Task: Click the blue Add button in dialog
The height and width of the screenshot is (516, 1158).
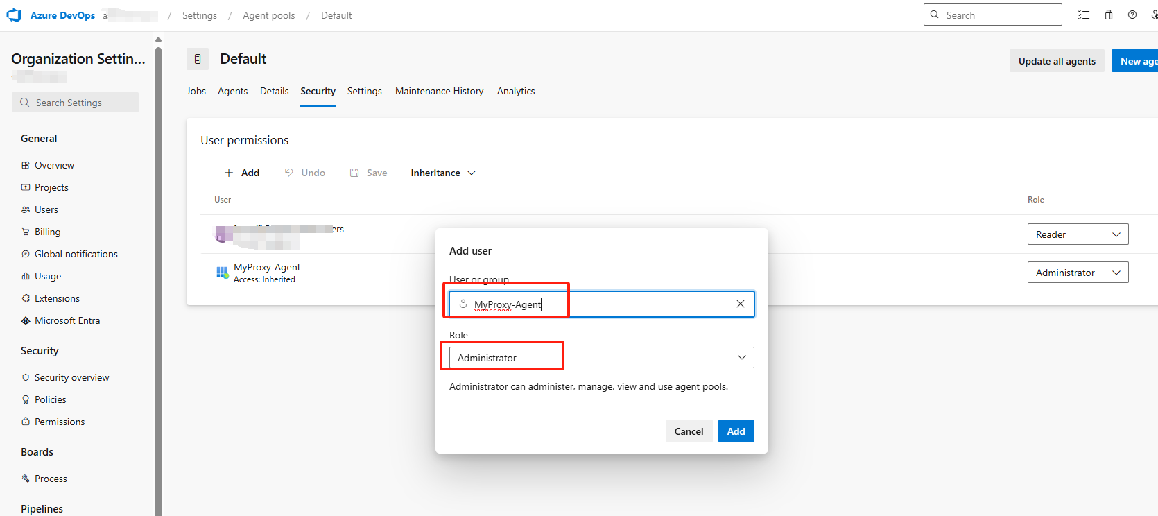Action: coord(736,431)
